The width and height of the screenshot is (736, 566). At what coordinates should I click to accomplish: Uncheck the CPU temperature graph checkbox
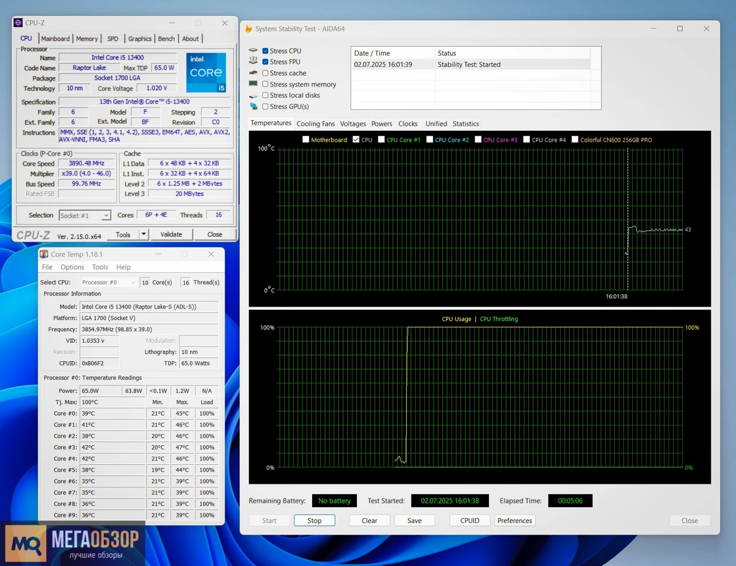(356, 140)
